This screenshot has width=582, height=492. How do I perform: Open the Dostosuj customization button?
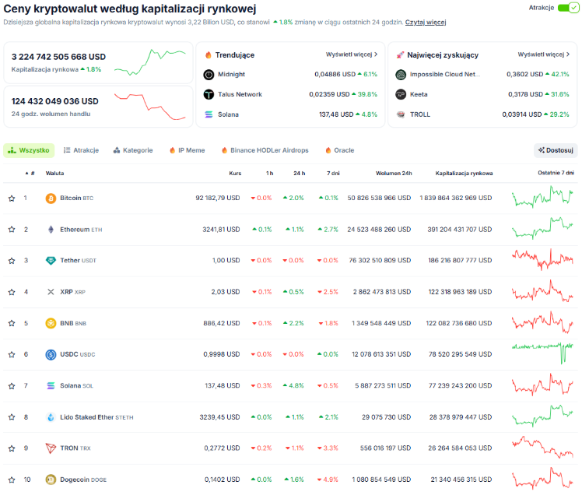(x=556, y=150)
